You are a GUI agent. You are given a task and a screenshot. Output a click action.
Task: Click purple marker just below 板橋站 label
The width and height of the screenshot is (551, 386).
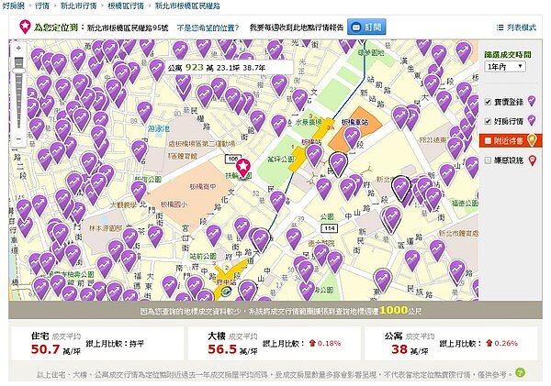314,155
